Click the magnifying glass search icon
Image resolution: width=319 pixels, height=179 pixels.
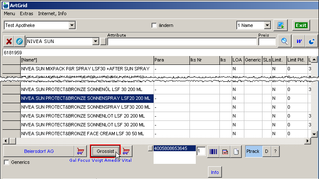coord(284,41)
